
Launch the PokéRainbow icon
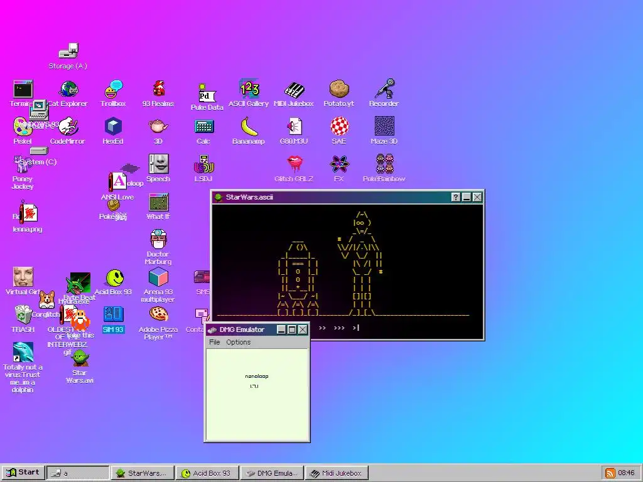[x=384, y=164]
